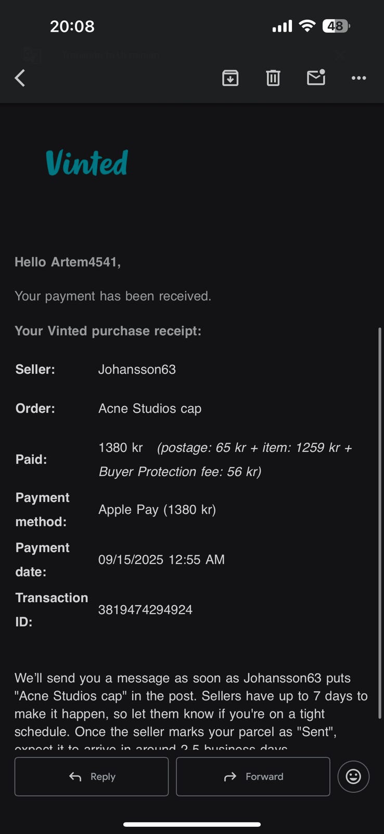Screen dimensions: 384x834
Task: Mark the email as unread
Action: tap(316, 78)
